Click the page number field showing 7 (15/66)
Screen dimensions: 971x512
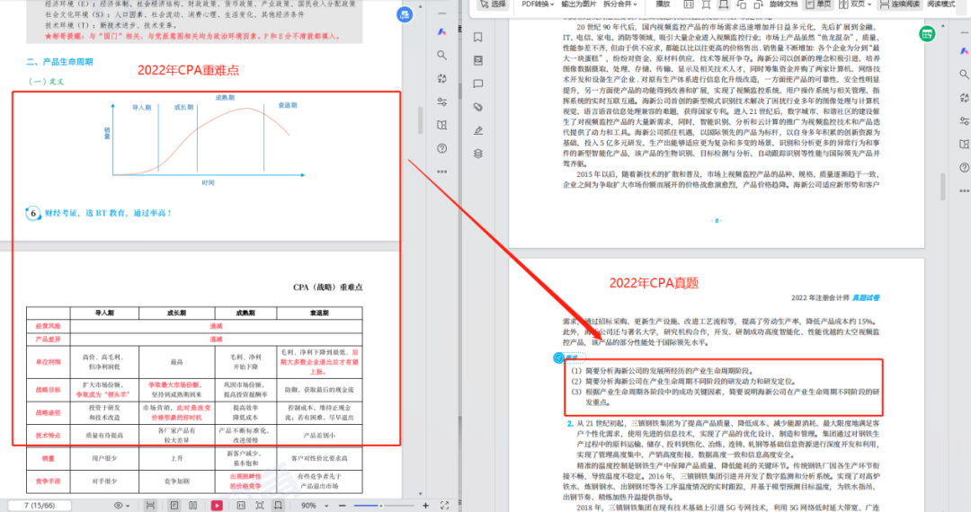(x=40, y=505)
